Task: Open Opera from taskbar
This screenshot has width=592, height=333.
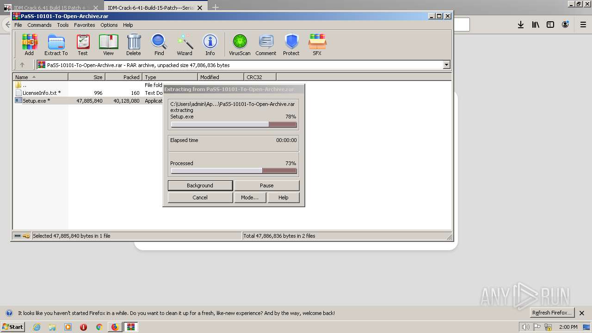Action: pyautogui.click(x=83, y=327)
